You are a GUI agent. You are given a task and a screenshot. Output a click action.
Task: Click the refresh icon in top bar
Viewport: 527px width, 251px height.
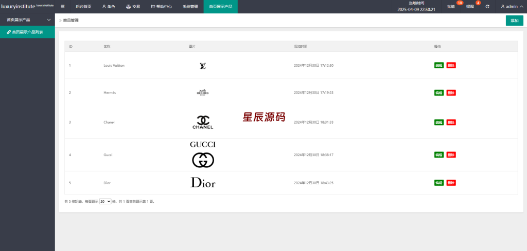pyautogui.click(x=487, y=6)
